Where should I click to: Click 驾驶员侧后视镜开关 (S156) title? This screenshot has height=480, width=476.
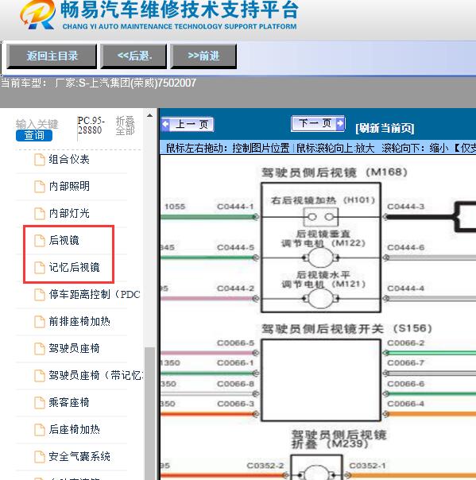pos(346,329)
